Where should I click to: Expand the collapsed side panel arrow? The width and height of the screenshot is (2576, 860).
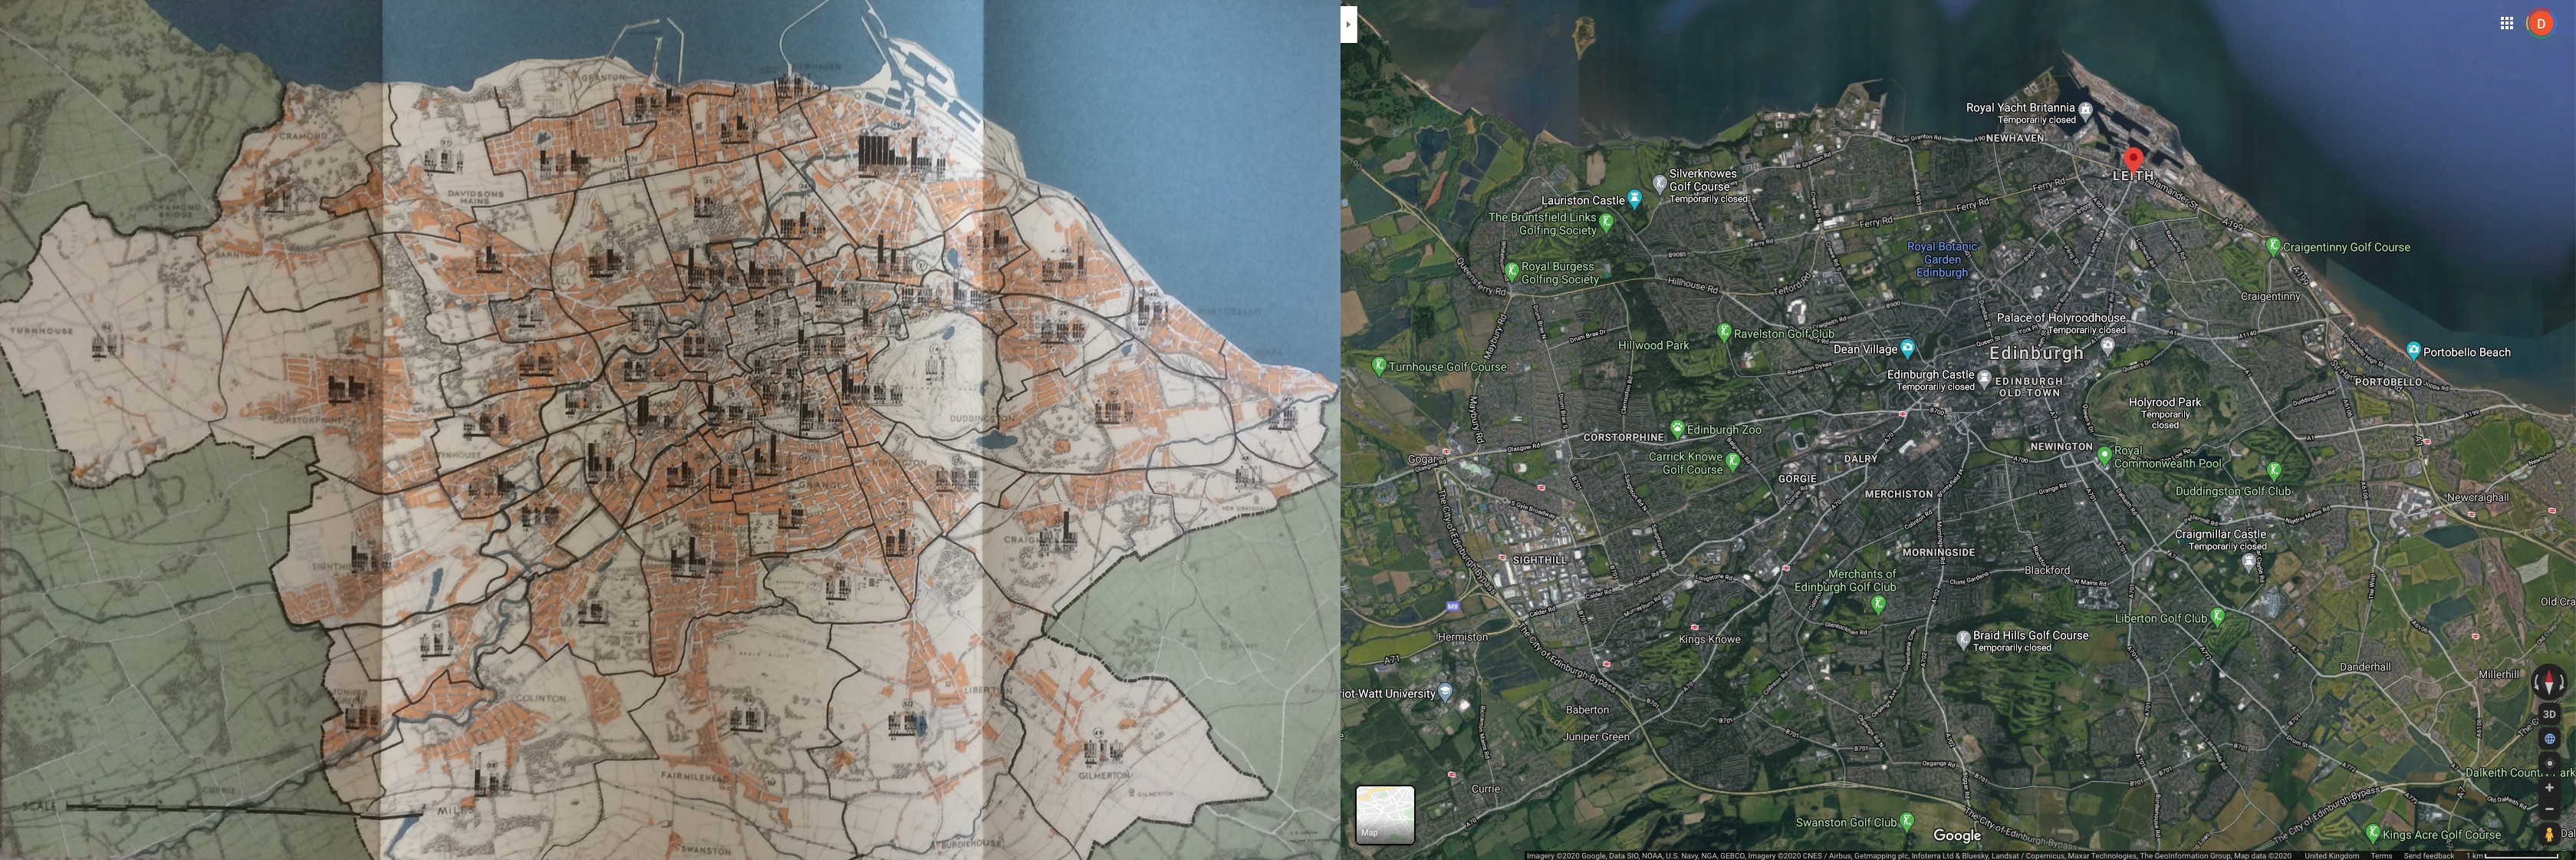(1348, 24)
